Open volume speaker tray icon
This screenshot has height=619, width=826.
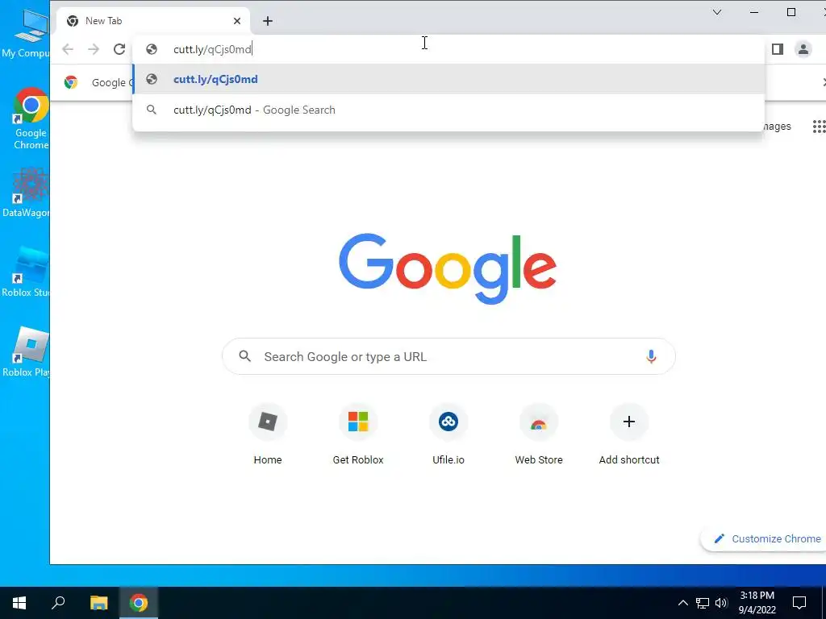tap(721, 603)
